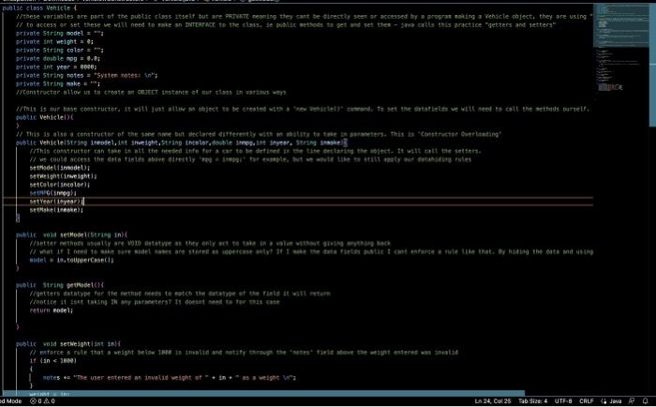Click the "// we could access the data fields above directly" comment

(x=250, y=159)
